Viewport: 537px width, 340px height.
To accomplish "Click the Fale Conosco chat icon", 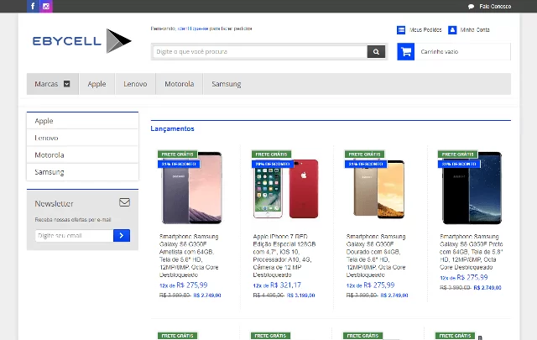I will tap(472, 7).
